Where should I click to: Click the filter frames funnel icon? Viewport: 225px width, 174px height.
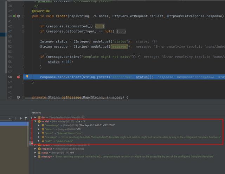tap(26, 118)
